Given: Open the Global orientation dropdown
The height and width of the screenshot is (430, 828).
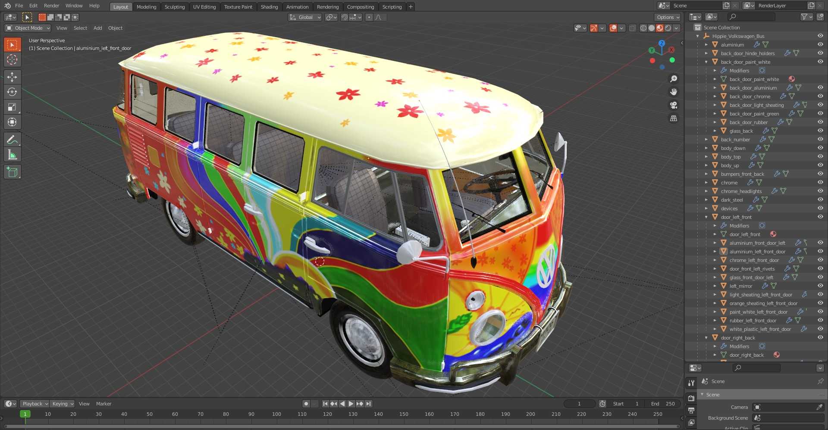Looking at the screenshot, I should tap(305, 17).
